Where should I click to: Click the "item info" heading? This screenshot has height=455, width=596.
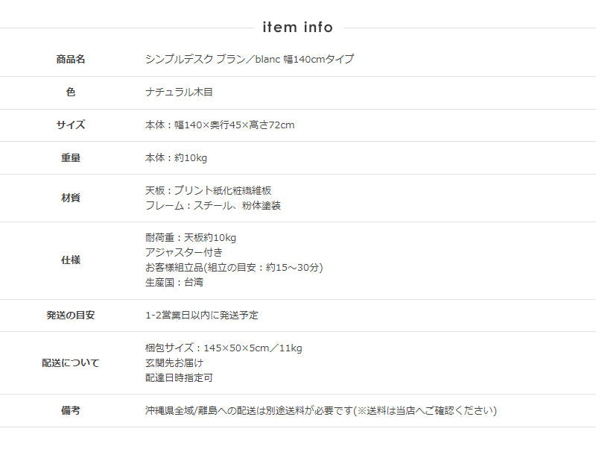pyautogui.click(x=297, y=28)
